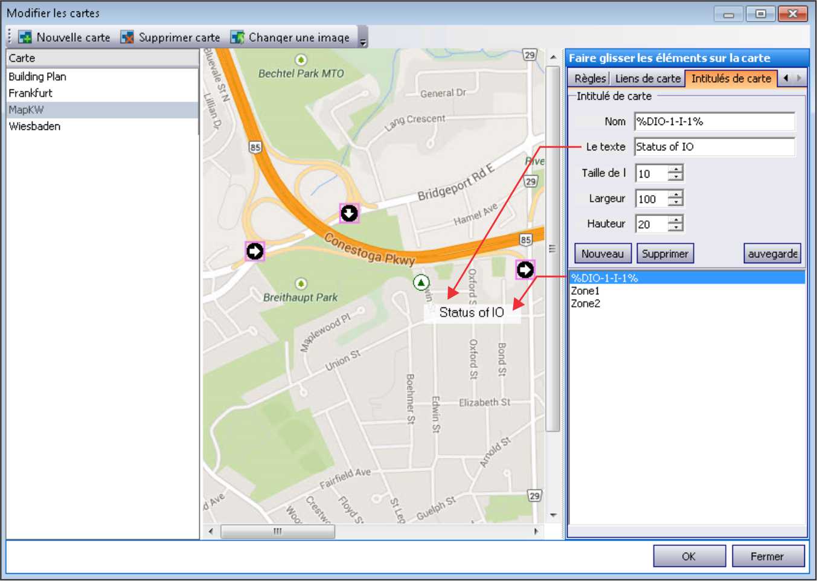
Task: Click the Nouveau button
Action: pyautogui.click(x=603, y=254)
